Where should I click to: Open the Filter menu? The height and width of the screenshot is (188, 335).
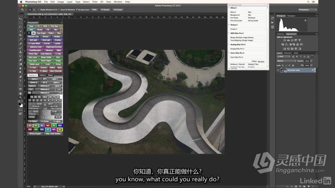coord(95,2)
